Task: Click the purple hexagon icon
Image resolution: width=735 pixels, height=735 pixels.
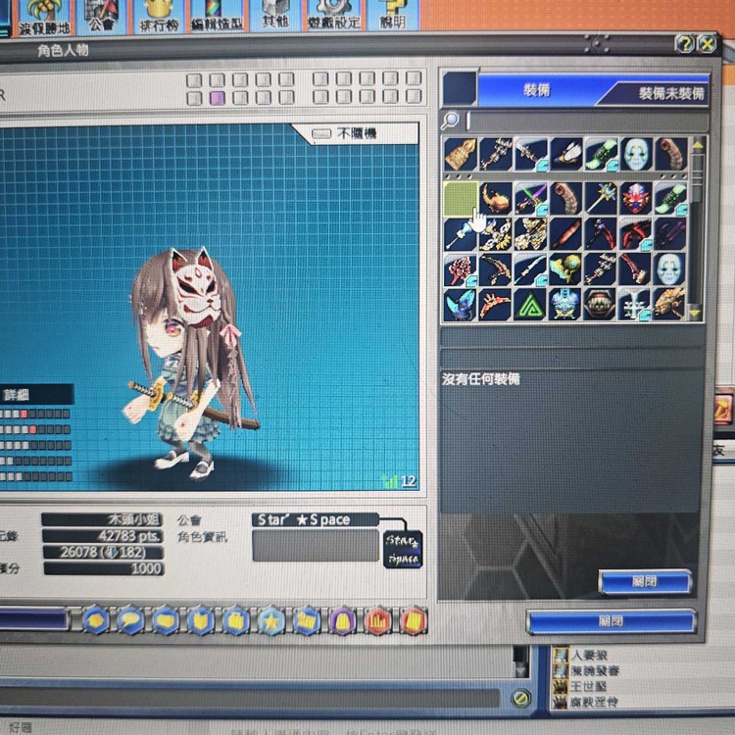Action: 342,621
